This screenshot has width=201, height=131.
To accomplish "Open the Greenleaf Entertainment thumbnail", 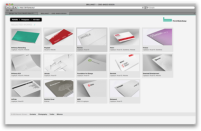I will (x=157, y=63).
